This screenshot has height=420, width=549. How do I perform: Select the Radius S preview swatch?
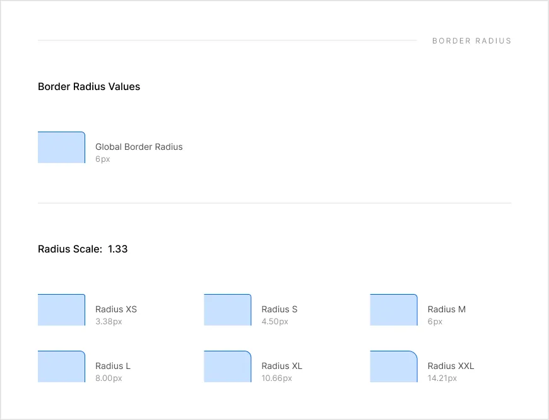coord(228,310)
